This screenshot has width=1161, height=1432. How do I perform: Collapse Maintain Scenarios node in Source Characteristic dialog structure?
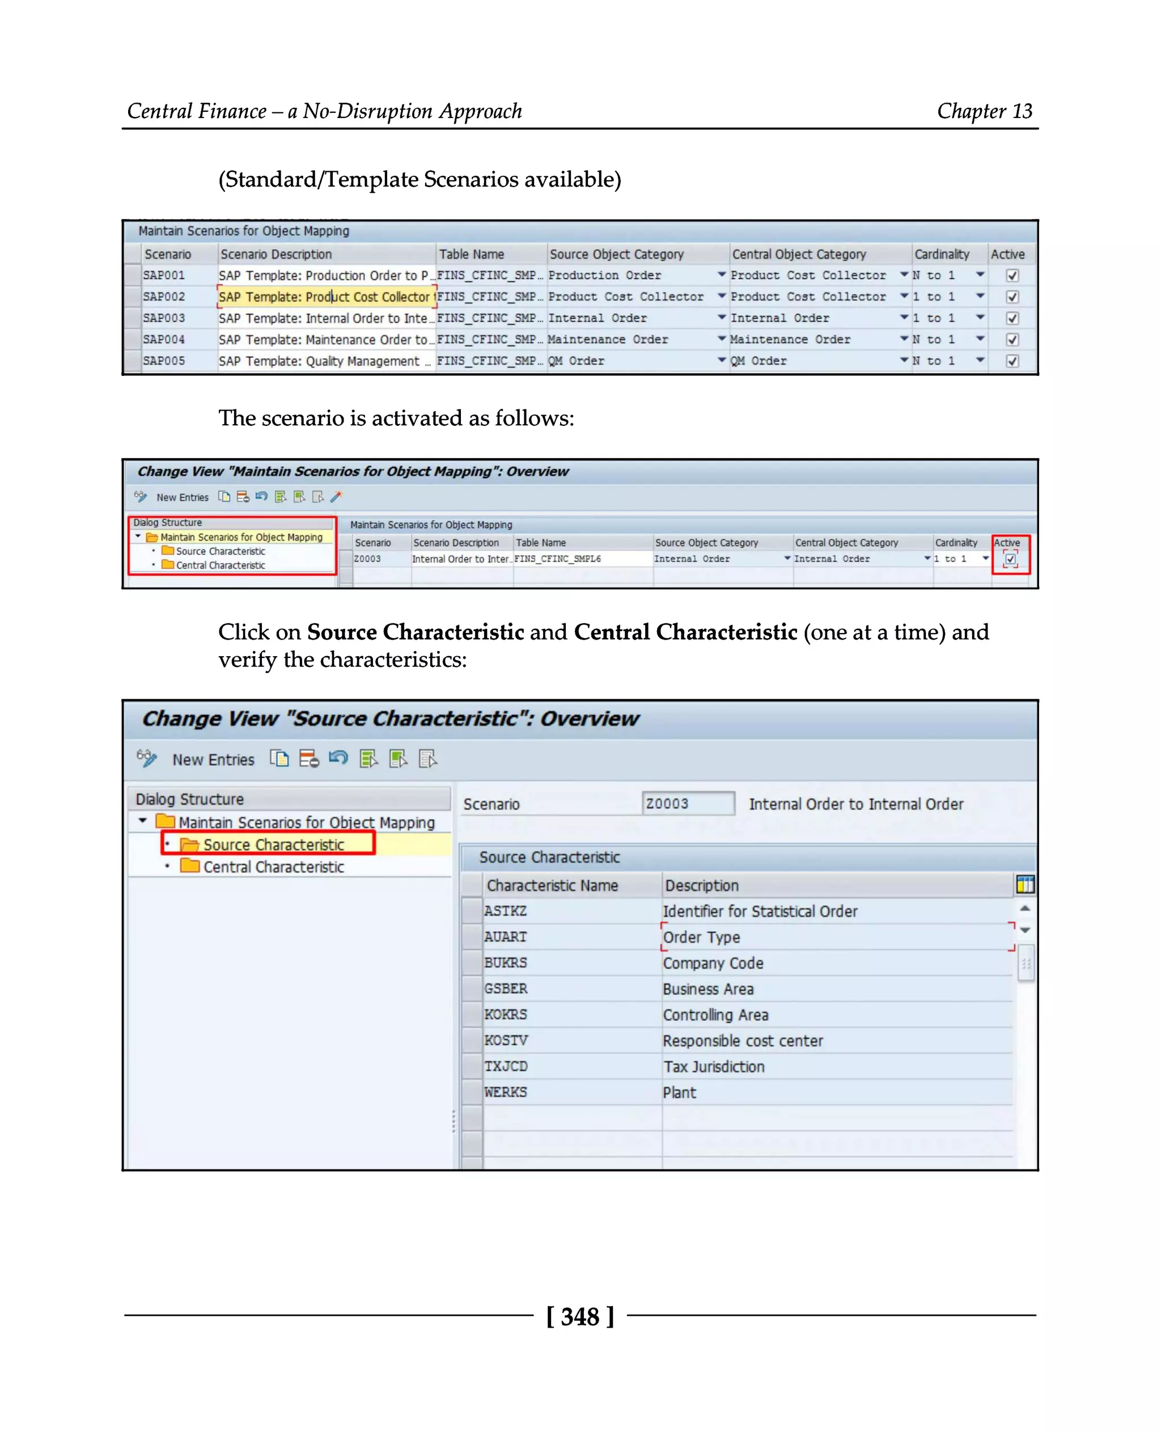pos(142,821)
